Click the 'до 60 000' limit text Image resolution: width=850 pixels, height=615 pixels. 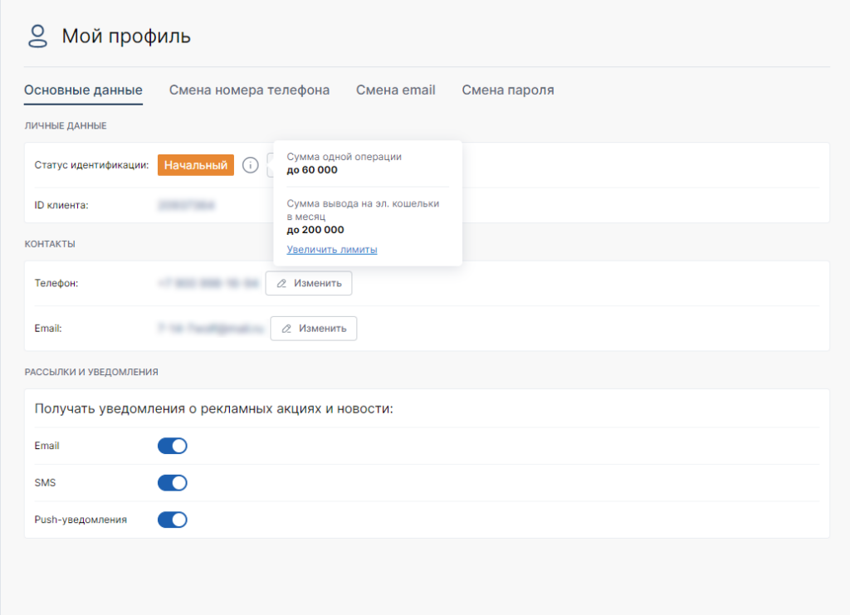pyautogui.click(x=312, y=169)
